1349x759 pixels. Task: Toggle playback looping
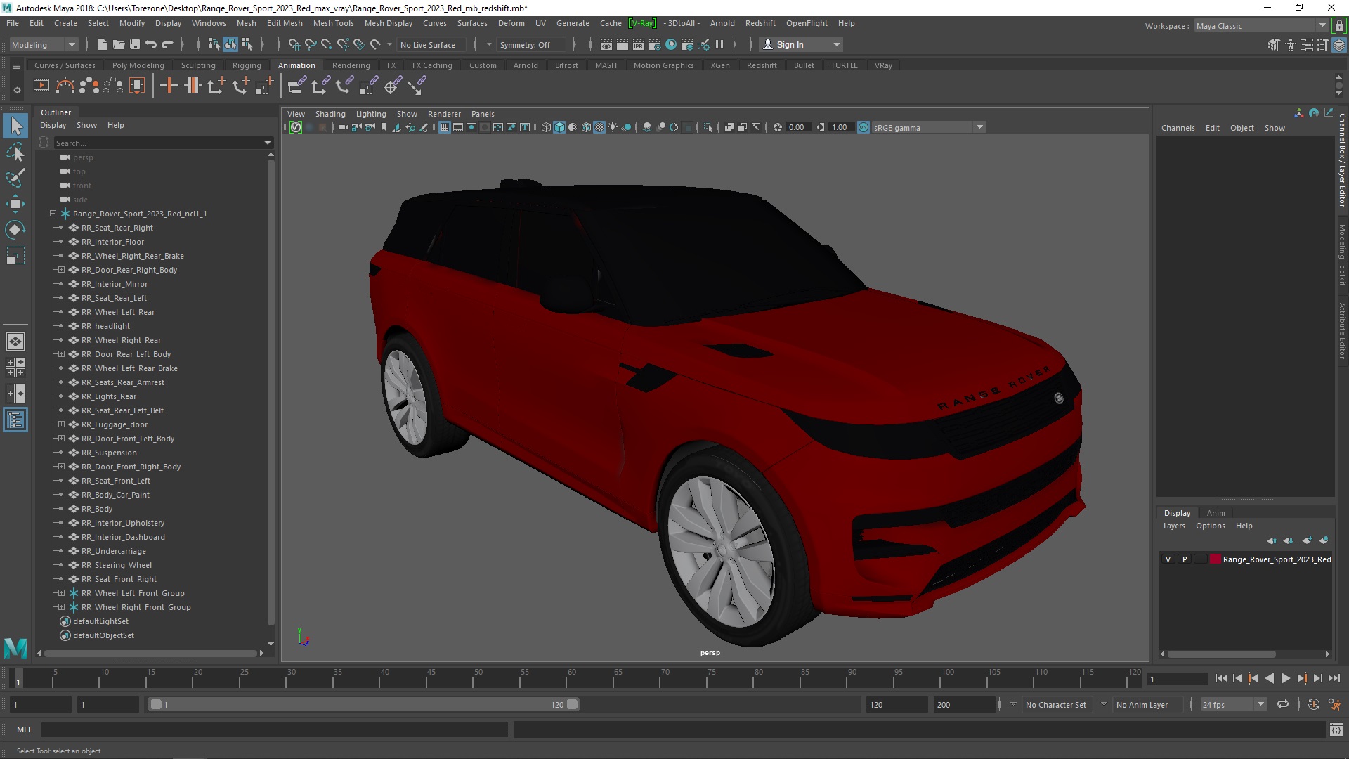pos(1283,704)
